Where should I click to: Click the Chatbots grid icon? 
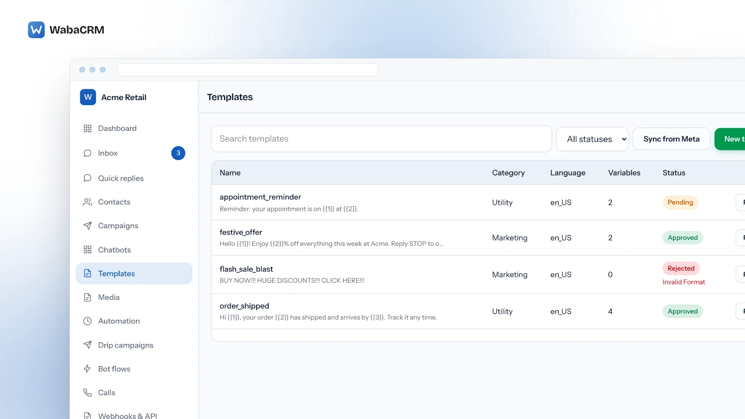[88, 250]
